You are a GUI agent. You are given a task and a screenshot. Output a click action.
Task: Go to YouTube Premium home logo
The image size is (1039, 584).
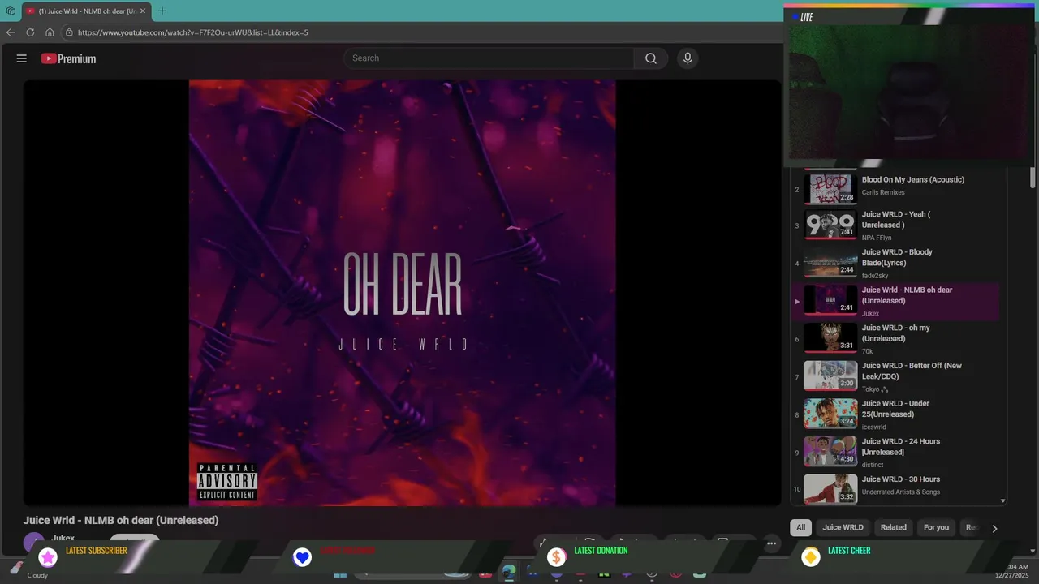pos(68,58)
